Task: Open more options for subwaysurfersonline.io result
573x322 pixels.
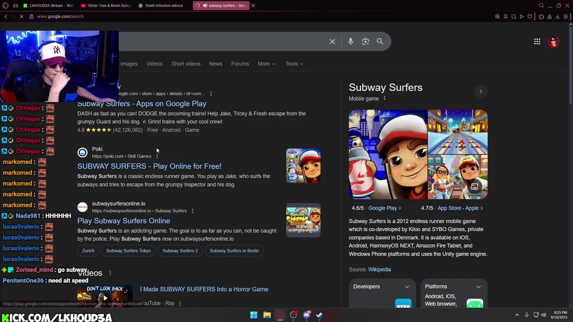Action: tap(192, 211)
